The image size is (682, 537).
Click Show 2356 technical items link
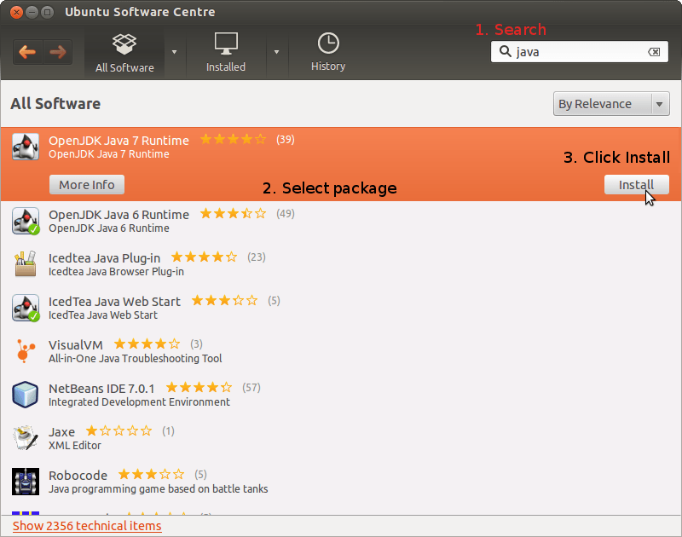[x=87, y=526]
